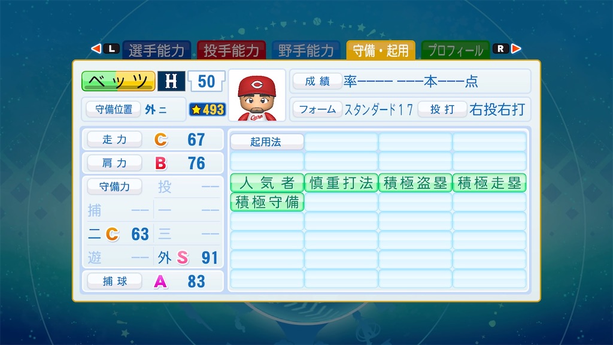
Task: Click the 捕球 label
Action: [x=114, y=281]
